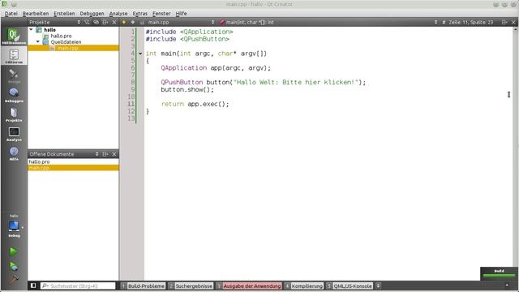The height and width of the screenshot is (292, 519).
Task: Open the Willkommen mode with the Qt logo
Action: 14,36
